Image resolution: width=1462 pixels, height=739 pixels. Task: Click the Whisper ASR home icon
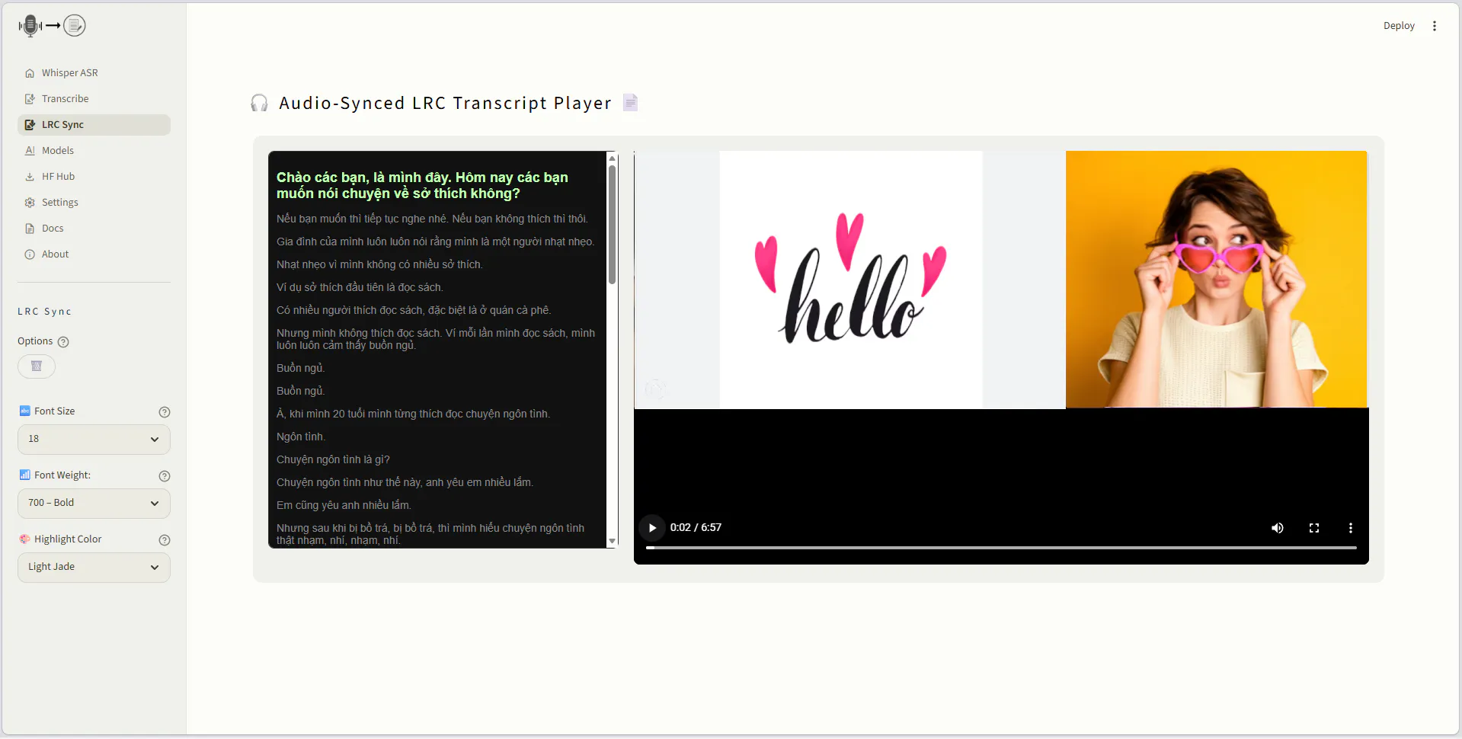30,73
